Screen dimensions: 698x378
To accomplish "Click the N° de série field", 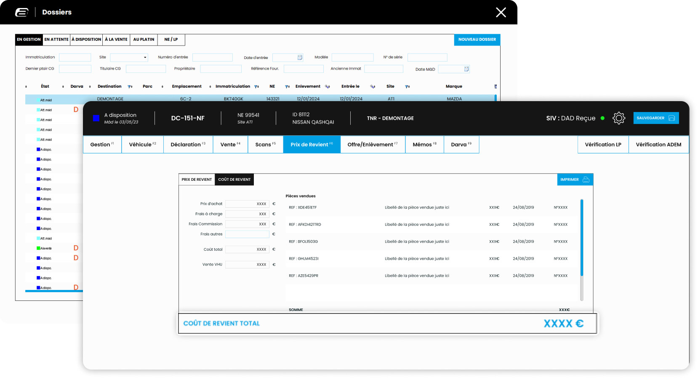I will 427,57.
